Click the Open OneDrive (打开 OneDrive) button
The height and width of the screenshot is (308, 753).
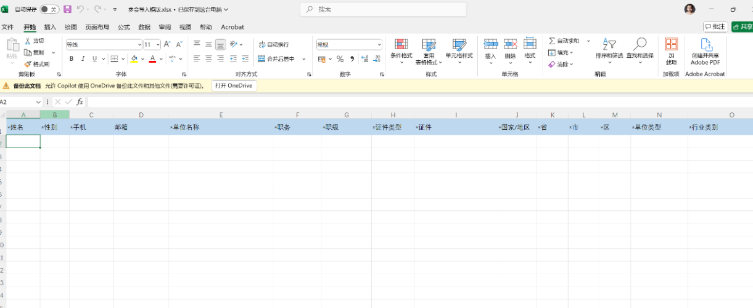(x=234, y=86)
